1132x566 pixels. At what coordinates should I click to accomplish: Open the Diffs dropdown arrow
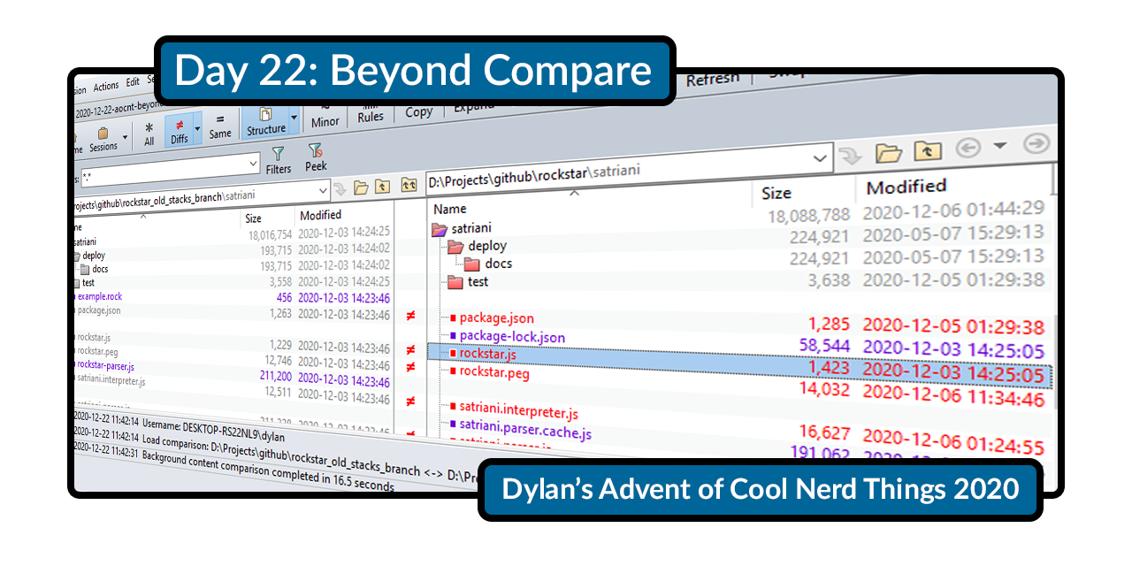click(x=196, y=129)
